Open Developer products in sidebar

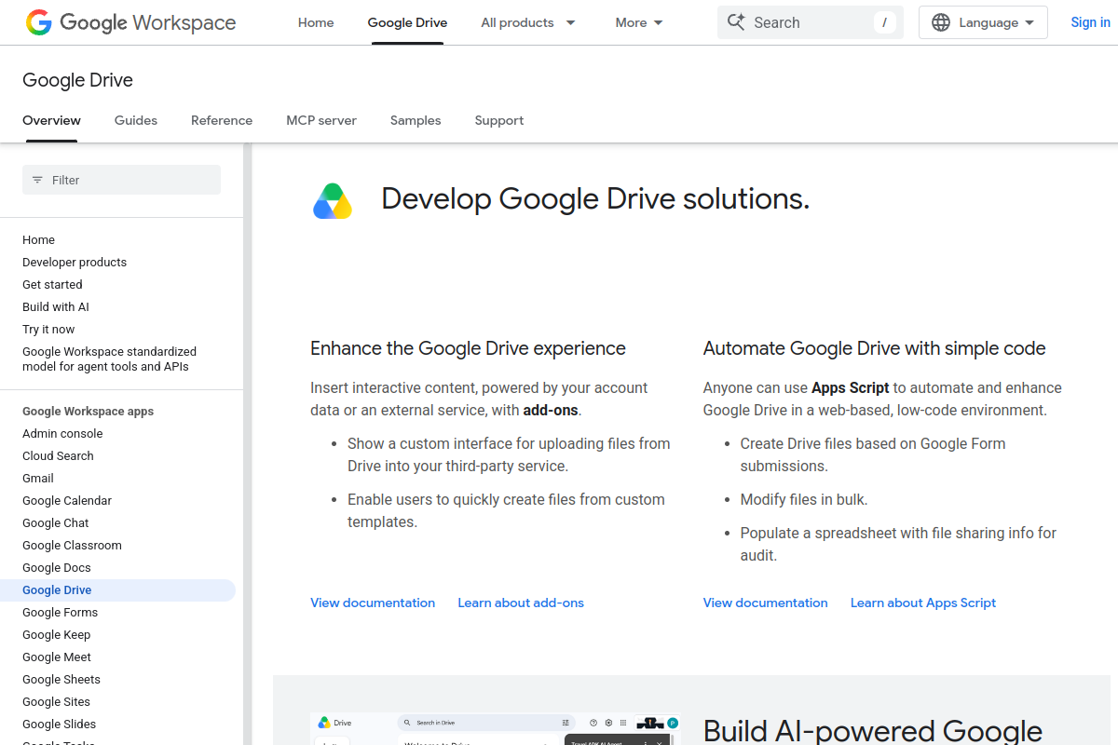click(x=75, y=262)
